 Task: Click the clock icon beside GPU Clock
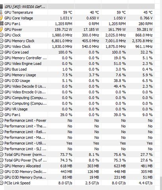(2, 35)
